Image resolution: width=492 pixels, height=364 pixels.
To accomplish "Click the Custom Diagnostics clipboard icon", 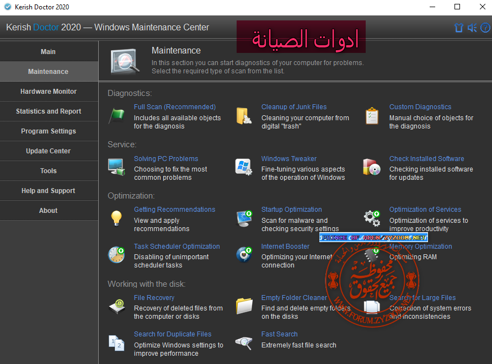I will click(x=372, y=116).
